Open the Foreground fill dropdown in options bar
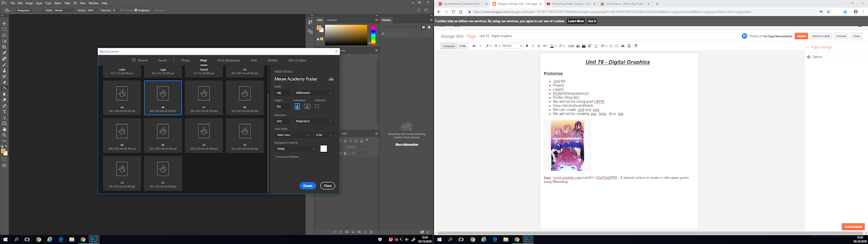Image resolution: width=868 pixels, height=244 pixels. tap(25, 10)
